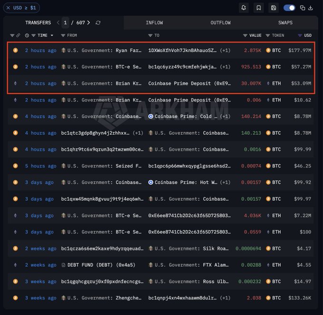Open address bc1qxw45mqnk8gvuuj9t9j4eq6wh…

(x=103, y=199)
